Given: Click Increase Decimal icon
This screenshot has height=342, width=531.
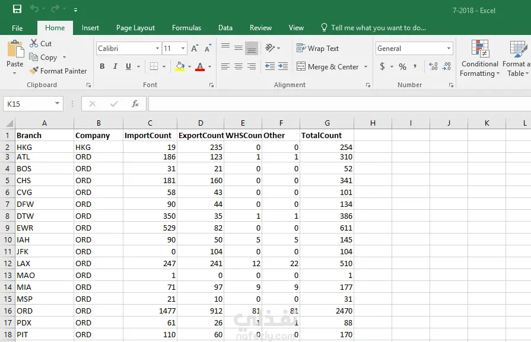Looking at the screenshot, I should (x=433, y=66).
